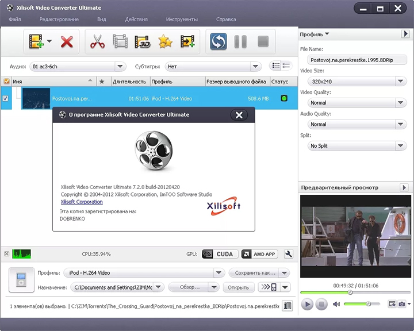The height and width of the screenshot is (331, 414).
Task: Click the speaker mute icon in preview
Action: [x=336, y=303]
